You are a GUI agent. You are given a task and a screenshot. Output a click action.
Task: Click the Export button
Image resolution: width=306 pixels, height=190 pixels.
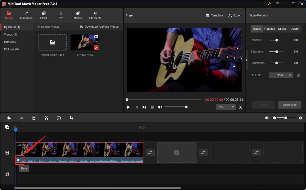point(235,15)
